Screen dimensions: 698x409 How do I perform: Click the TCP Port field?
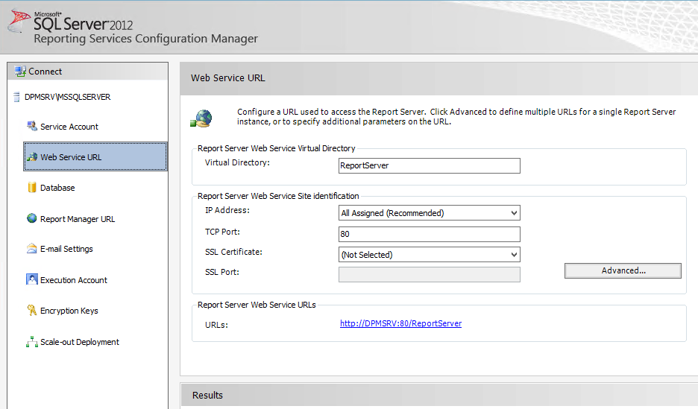429,234
